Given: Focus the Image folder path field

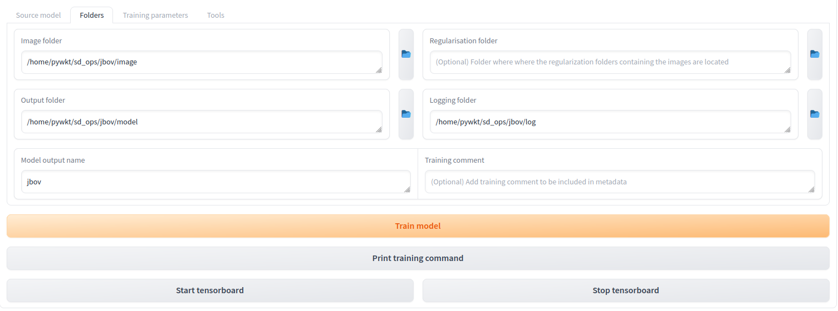Looking at the screenshot, I should point(200,62).
